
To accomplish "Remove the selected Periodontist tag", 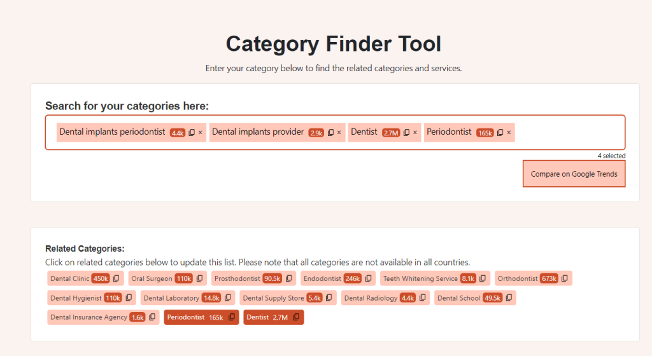I will [509, 133].
